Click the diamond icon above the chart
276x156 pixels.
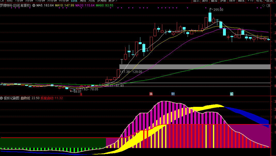264,6
